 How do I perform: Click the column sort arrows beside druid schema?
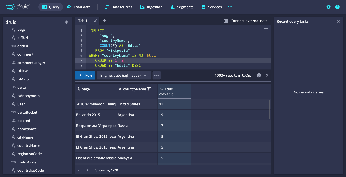click(66, 22)
